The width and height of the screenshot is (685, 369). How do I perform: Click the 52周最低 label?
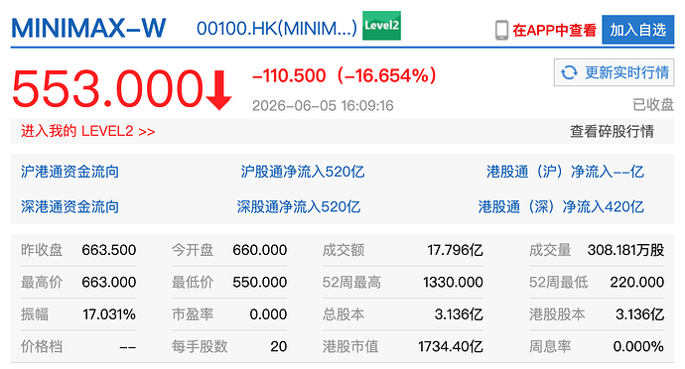(558, 282)
